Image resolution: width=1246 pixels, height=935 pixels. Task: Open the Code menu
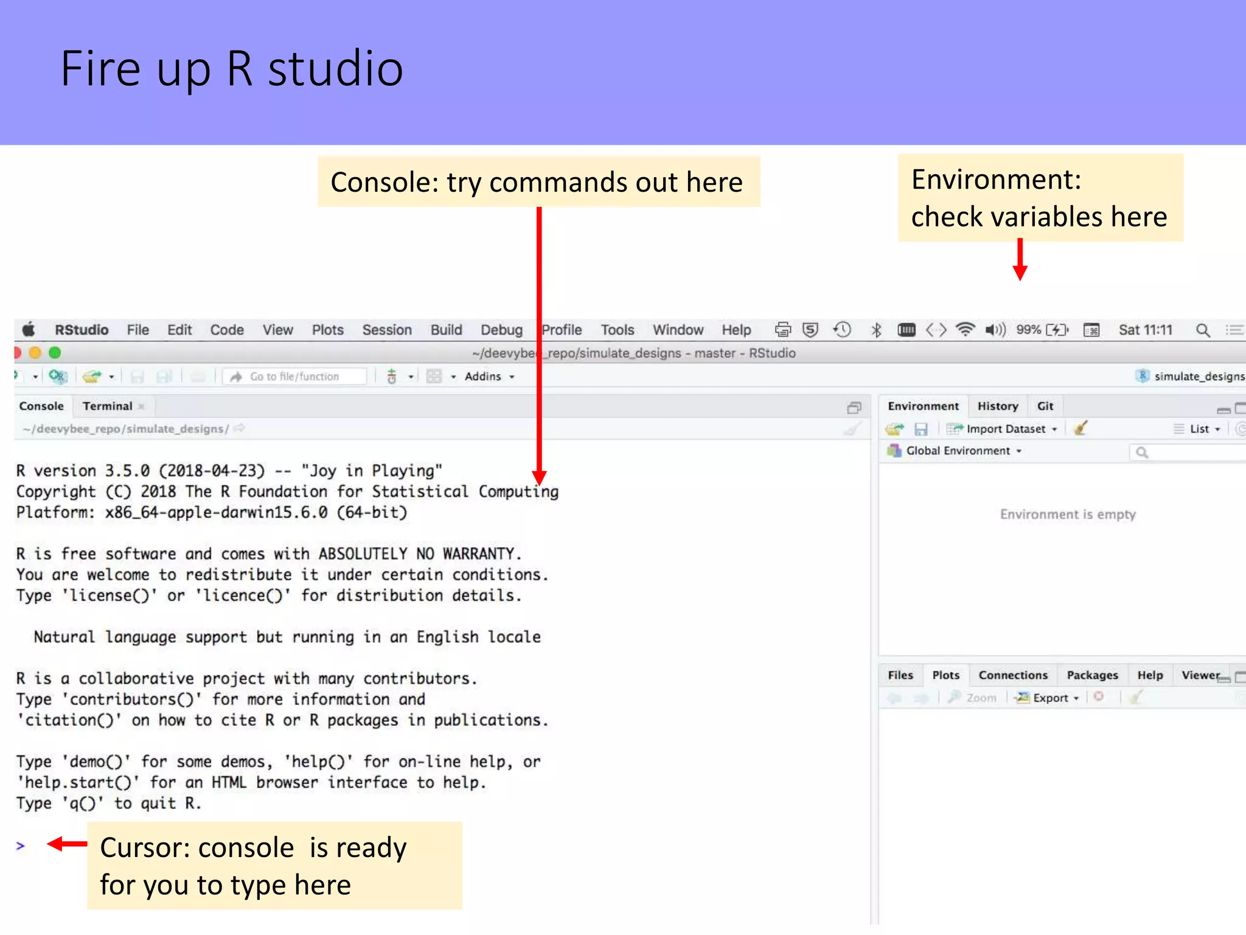227,330
